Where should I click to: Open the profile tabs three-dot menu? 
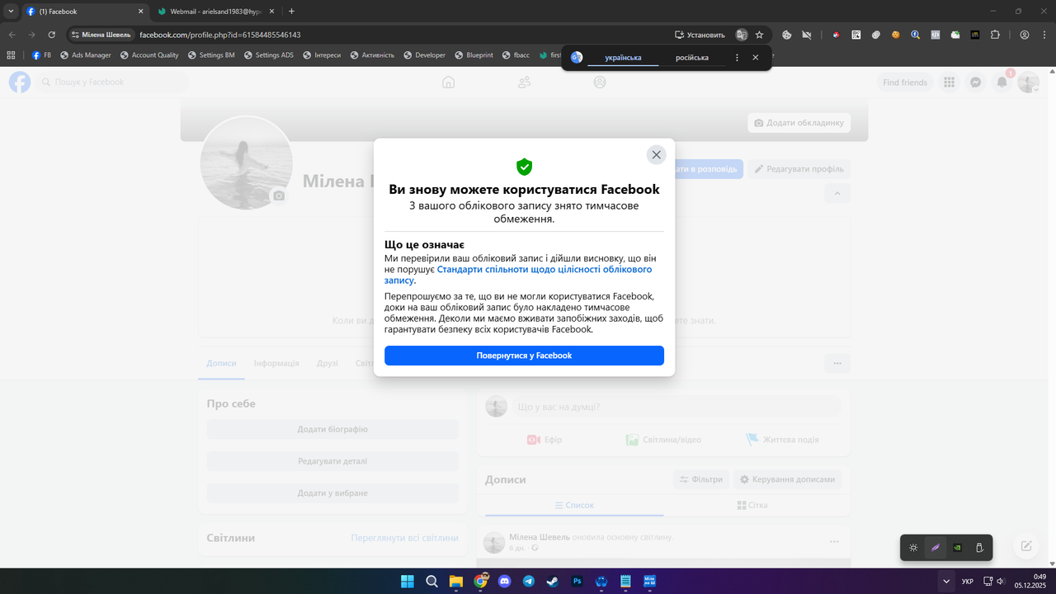[837, 363]
